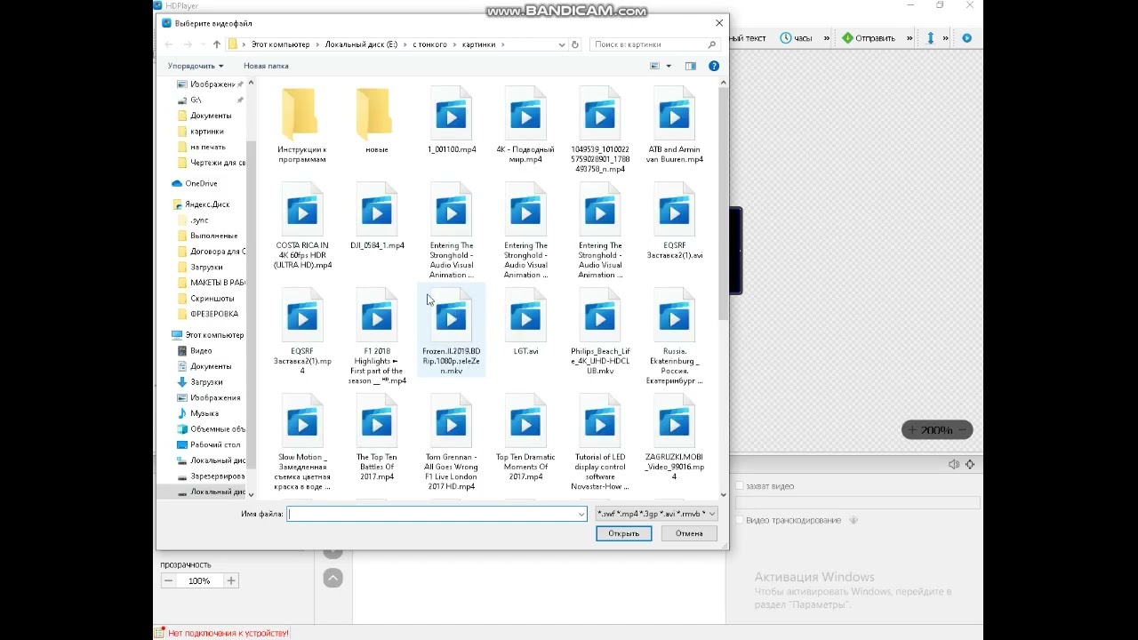The height and width of the screenshot is (640, 1138).
Task: Add часы clock element in HDPlayer toolbar
Action: coord(797,38)
